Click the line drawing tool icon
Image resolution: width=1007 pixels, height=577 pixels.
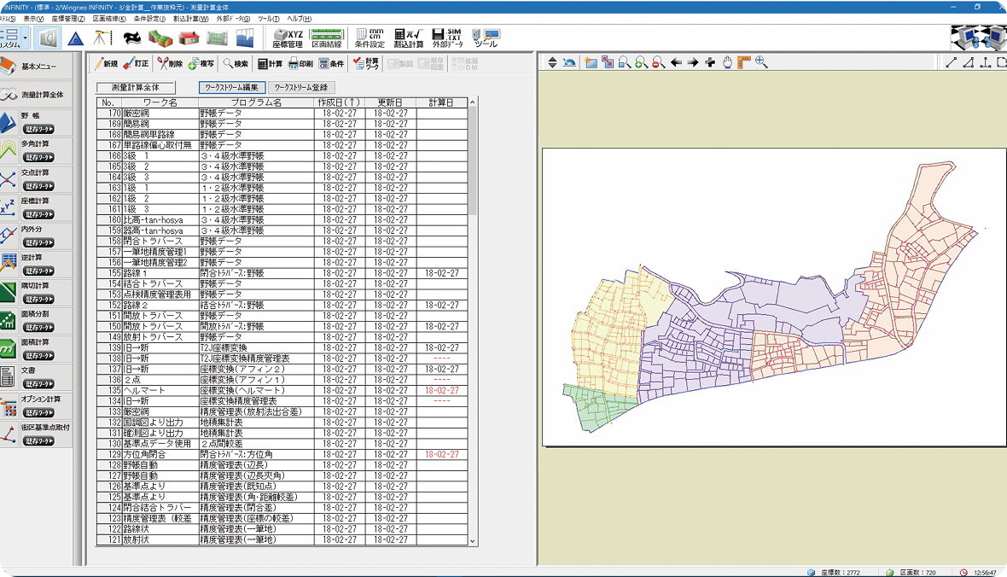tap(952, 62)
